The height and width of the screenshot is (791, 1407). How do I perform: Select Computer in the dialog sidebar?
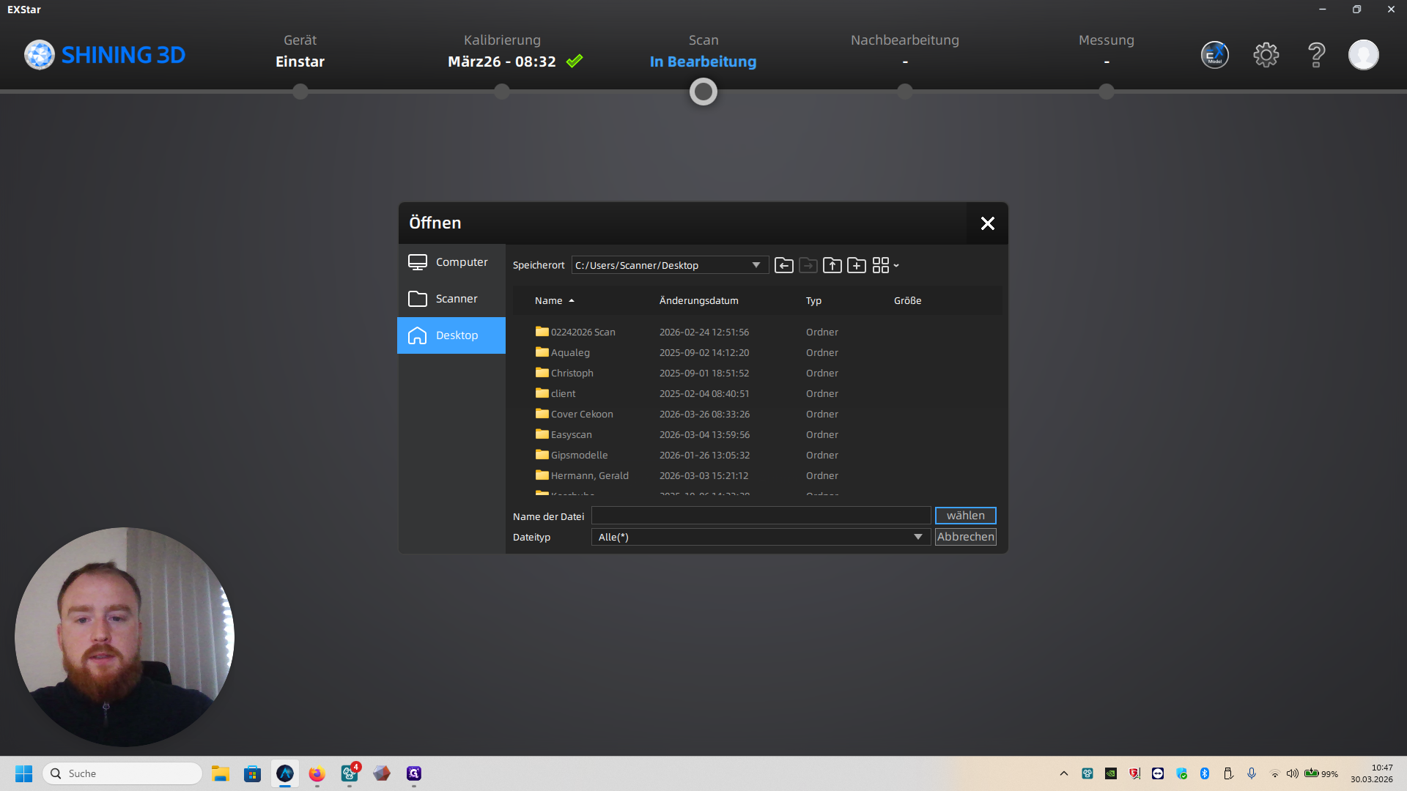point(451,262)
